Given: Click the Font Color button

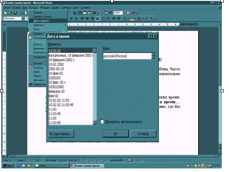Looking at the screenshot, I should 139,19.
